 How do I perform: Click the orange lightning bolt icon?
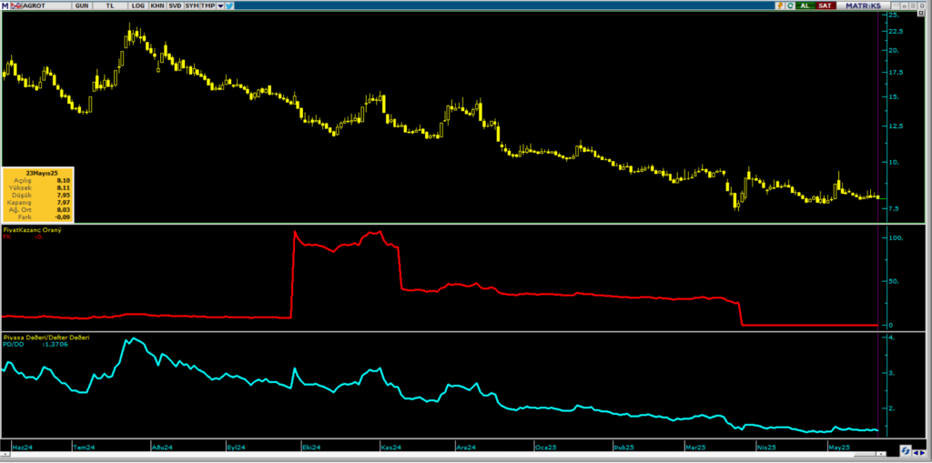(x=780, y=5)
